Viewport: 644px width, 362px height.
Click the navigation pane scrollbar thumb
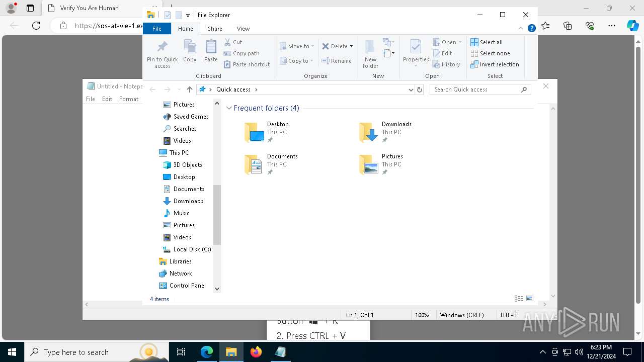217,214
